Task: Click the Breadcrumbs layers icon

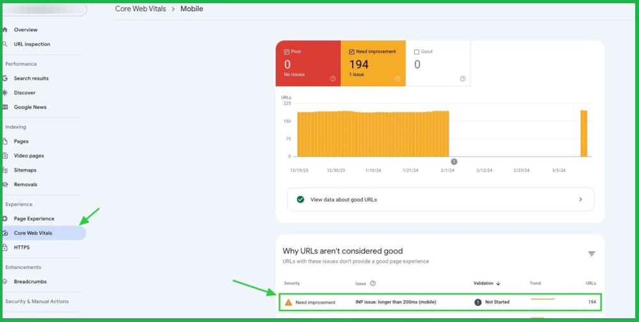Action: pos(5,281)
